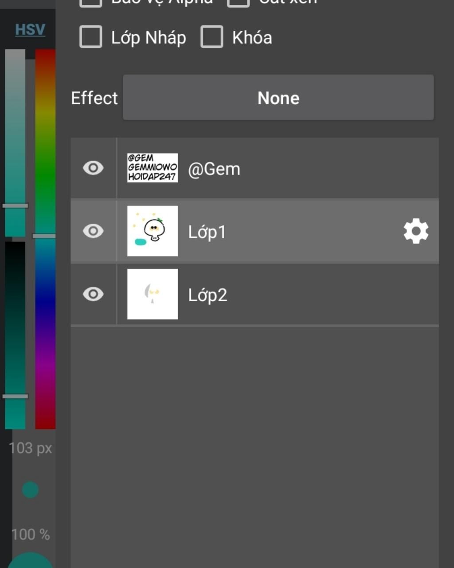Image resolution: width=454 pixels, height=568 pixels.
Task: Click the rainbow hue slider bar
Action: tap(45, 239)
